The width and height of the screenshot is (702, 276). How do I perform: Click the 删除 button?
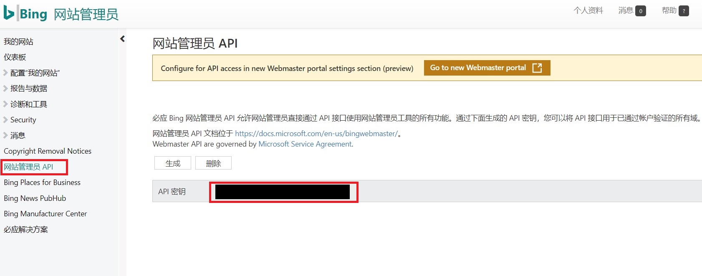213,163
